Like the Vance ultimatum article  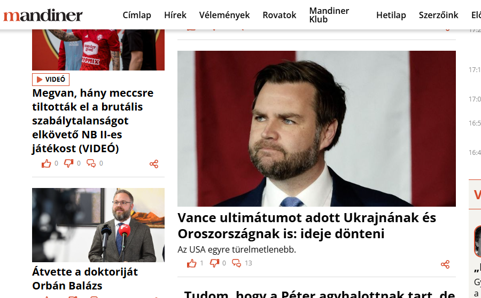pyautogui.click(x=192, y=263)
